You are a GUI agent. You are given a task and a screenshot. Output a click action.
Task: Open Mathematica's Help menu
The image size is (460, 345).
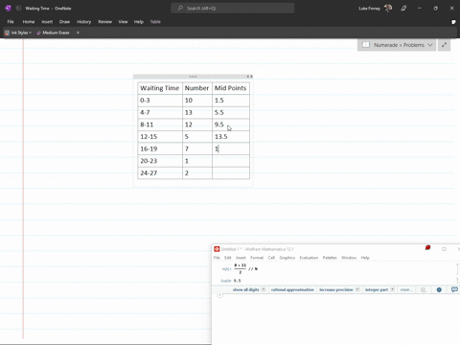tap(365, 258)
